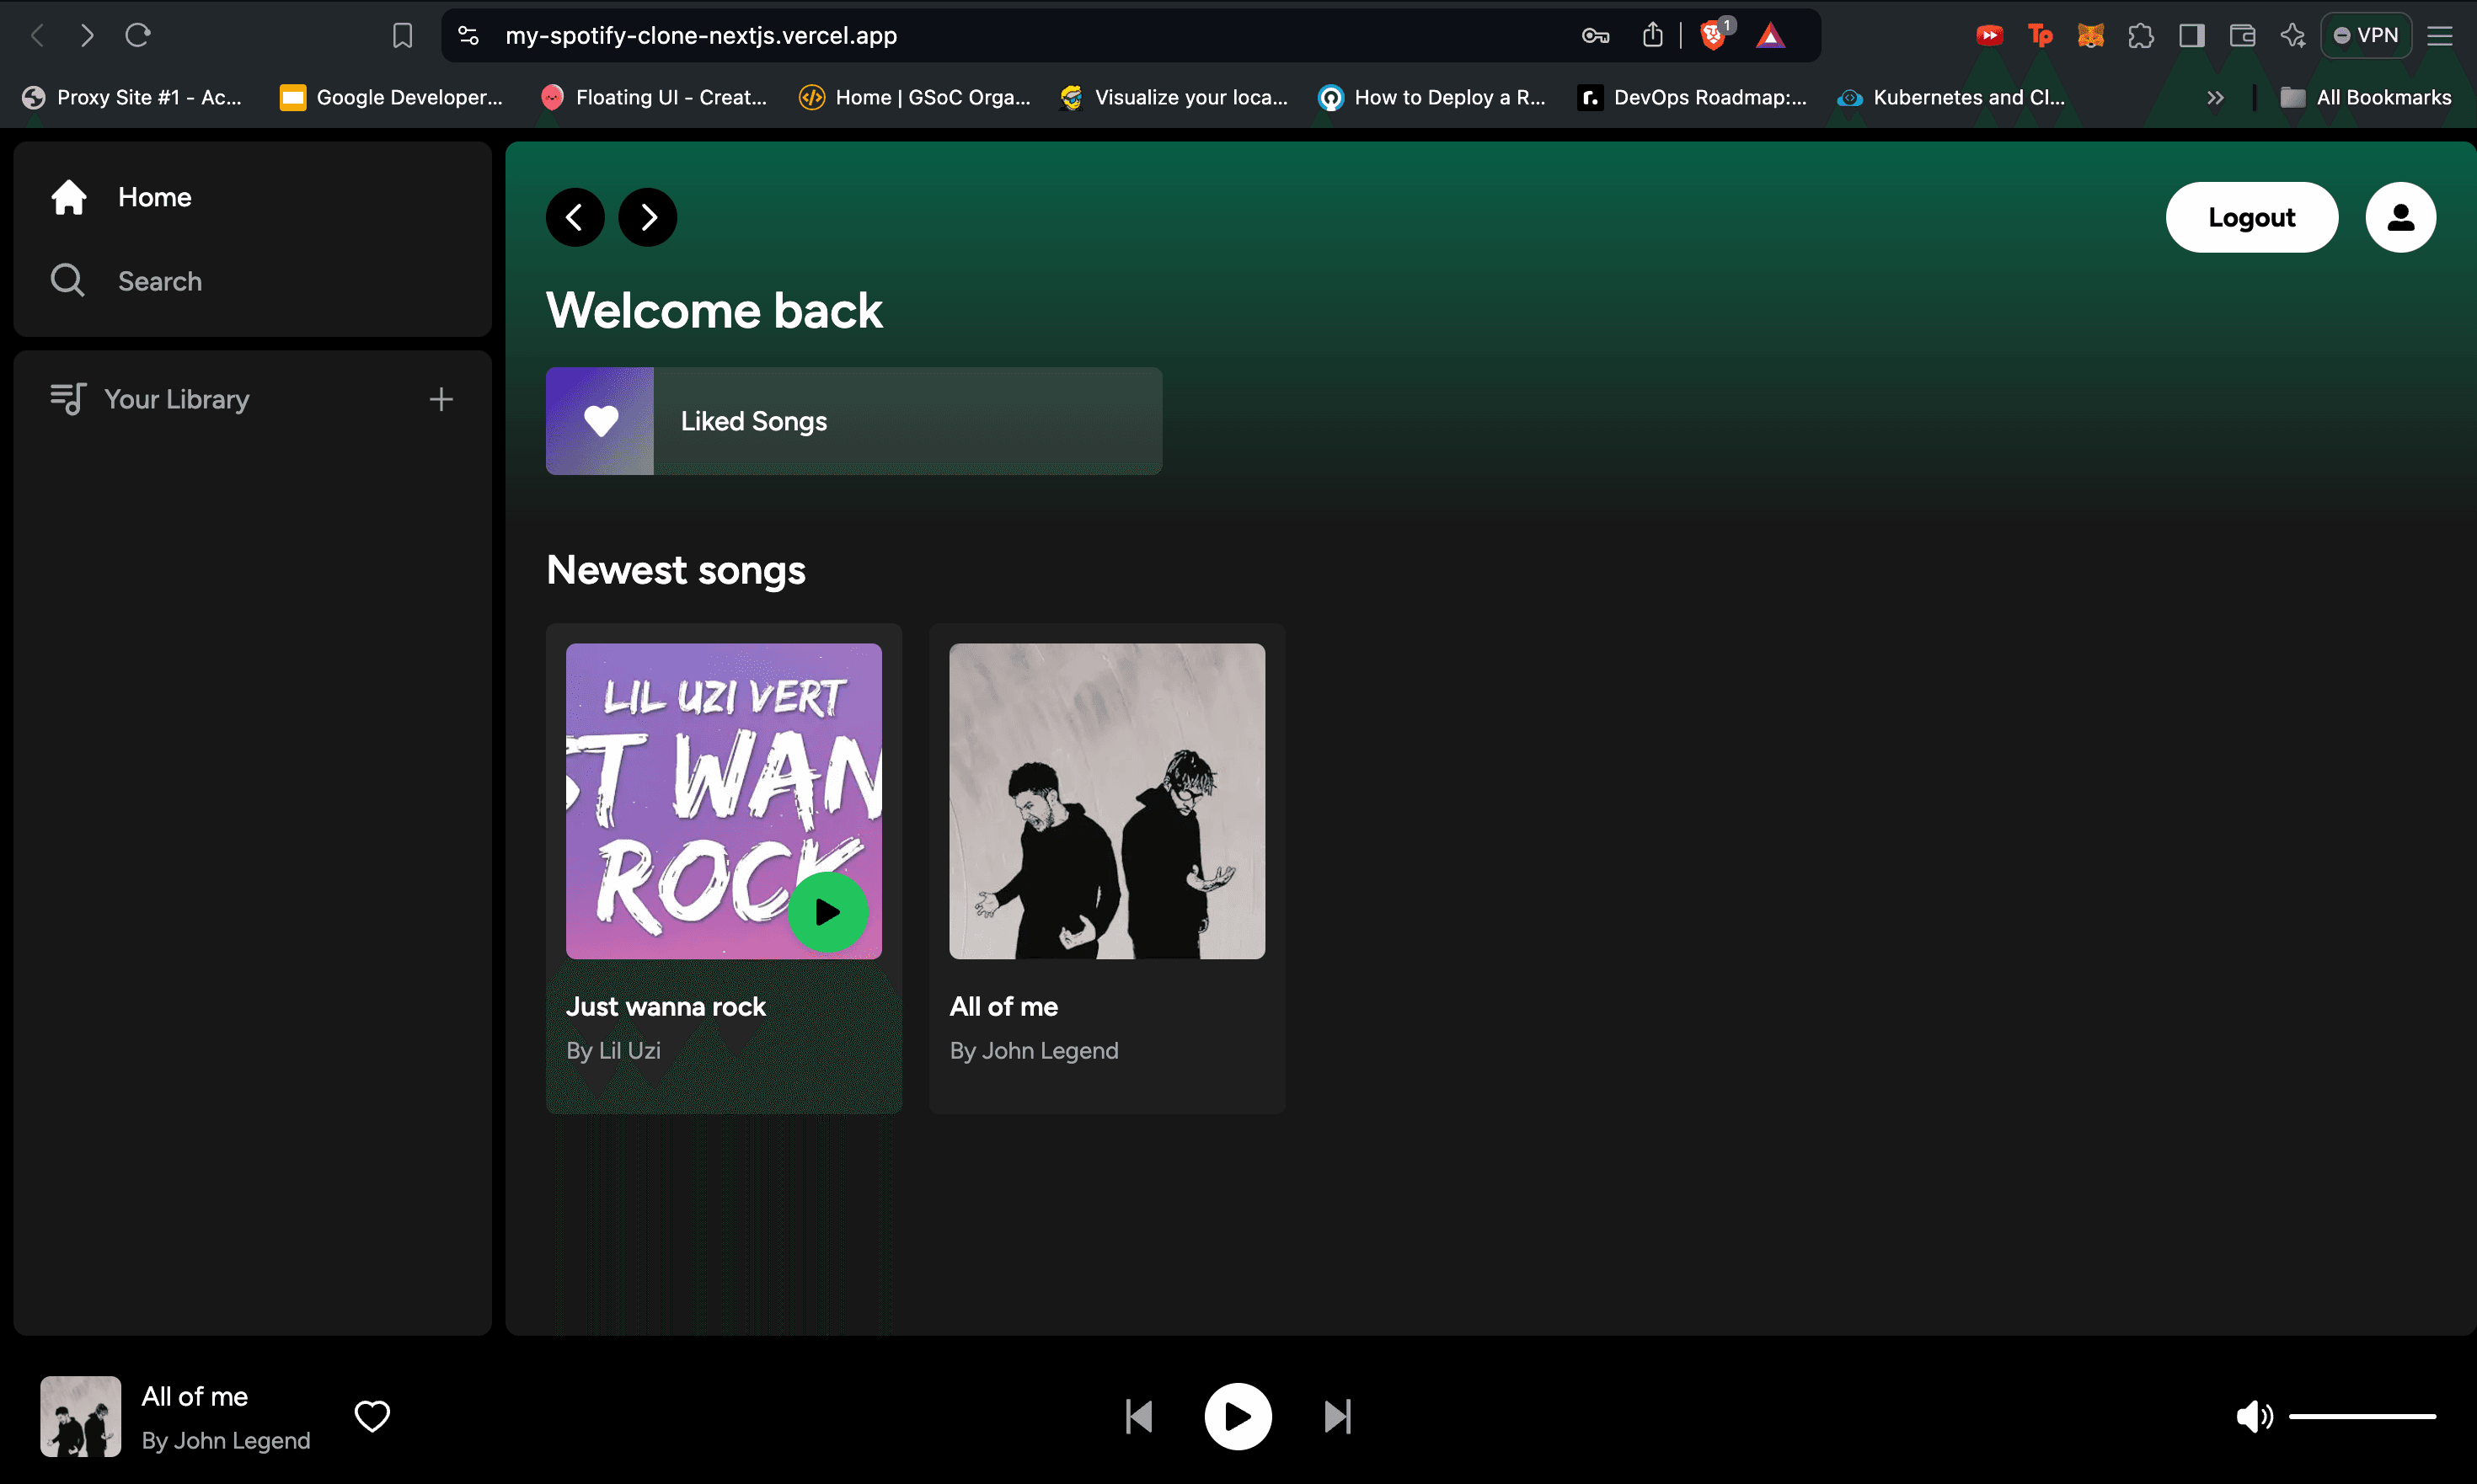Click the forward navigation arrow
The image size is (2477, 1484).
[x=647, y=216]
